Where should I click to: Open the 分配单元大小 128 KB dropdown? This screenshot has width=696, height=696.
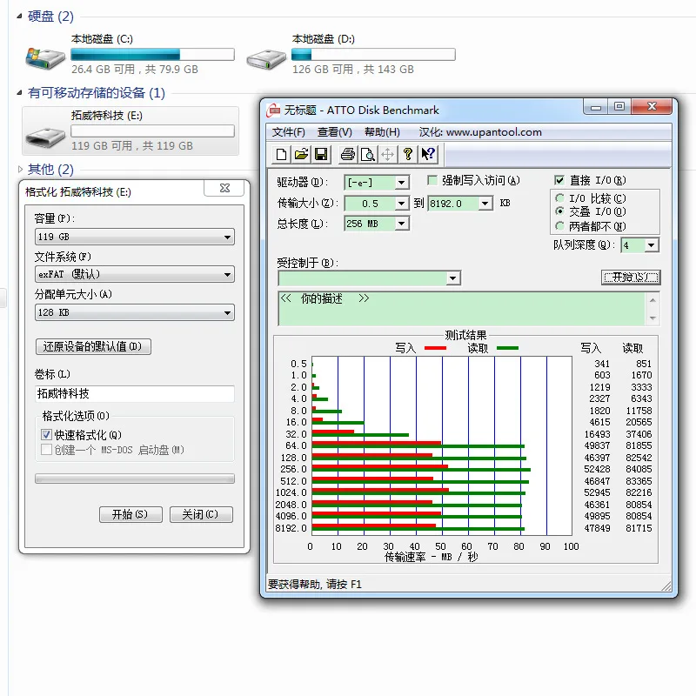point(135,312)
